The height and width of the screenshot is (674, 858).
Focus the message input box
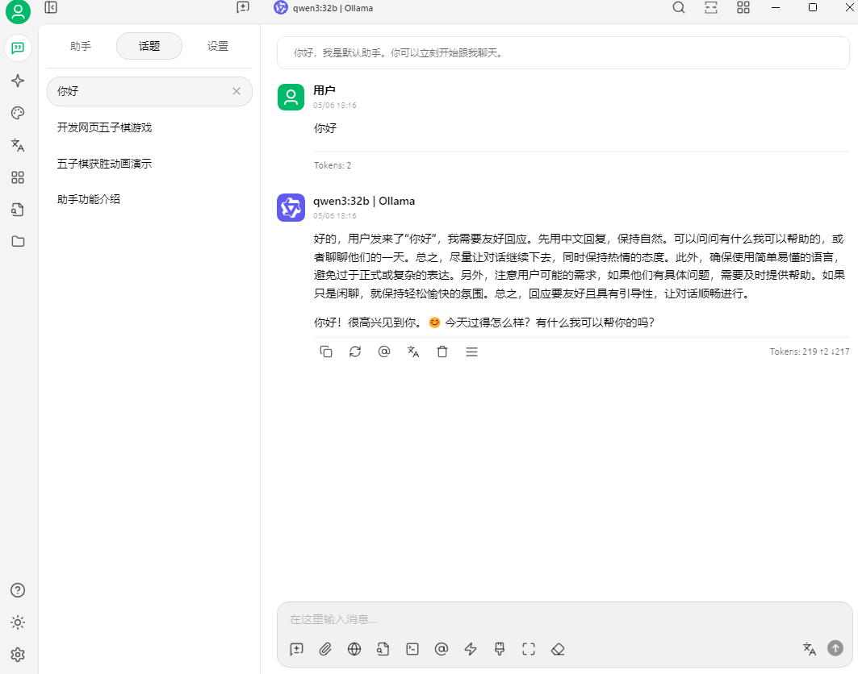click(x=565, y=619)
